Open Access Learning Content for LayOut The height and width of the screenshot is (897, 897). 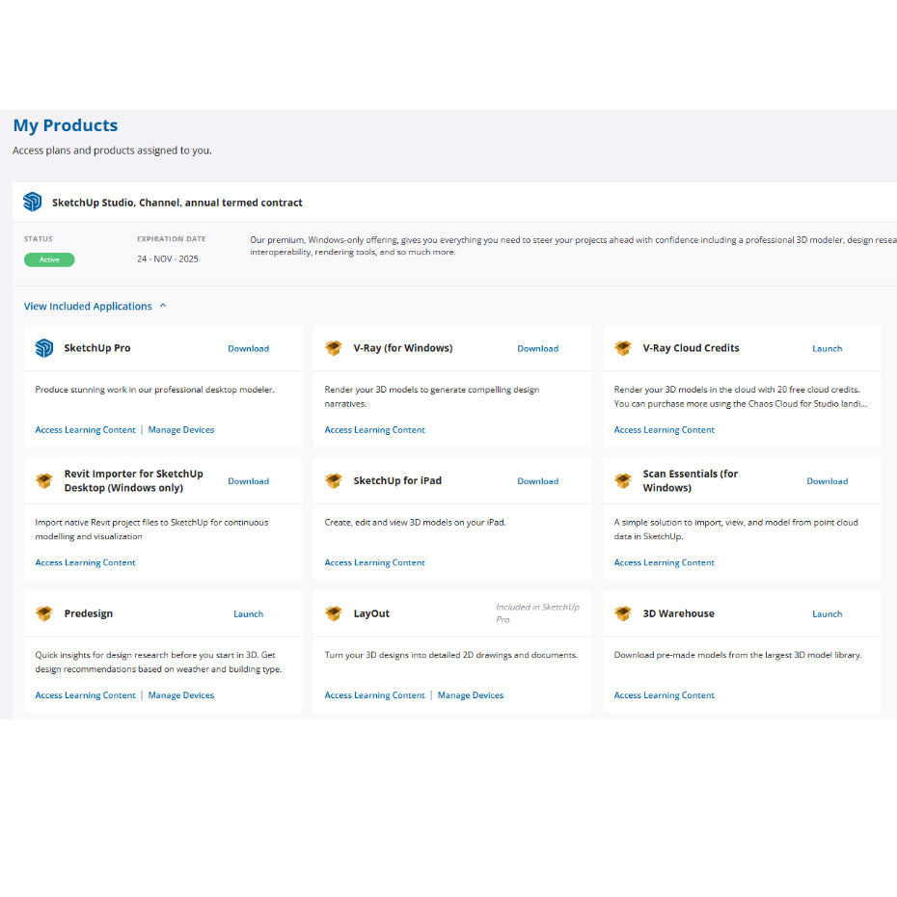tap(374, 695)
